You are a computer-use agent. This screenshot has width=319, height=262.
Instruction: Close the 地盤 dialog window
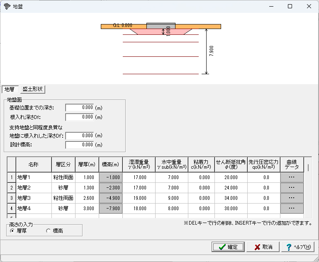tap(309, 6)
